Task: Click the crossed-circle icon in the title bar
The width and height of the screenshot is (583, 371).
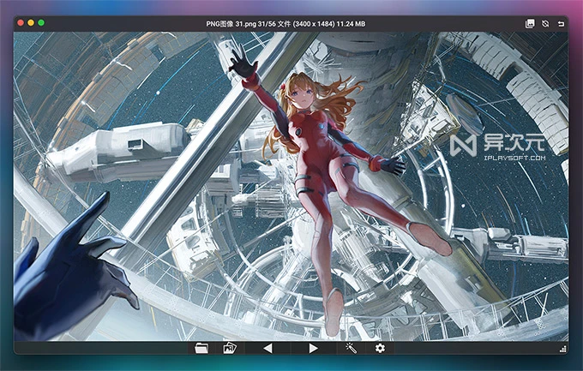Action: point(546,23)
